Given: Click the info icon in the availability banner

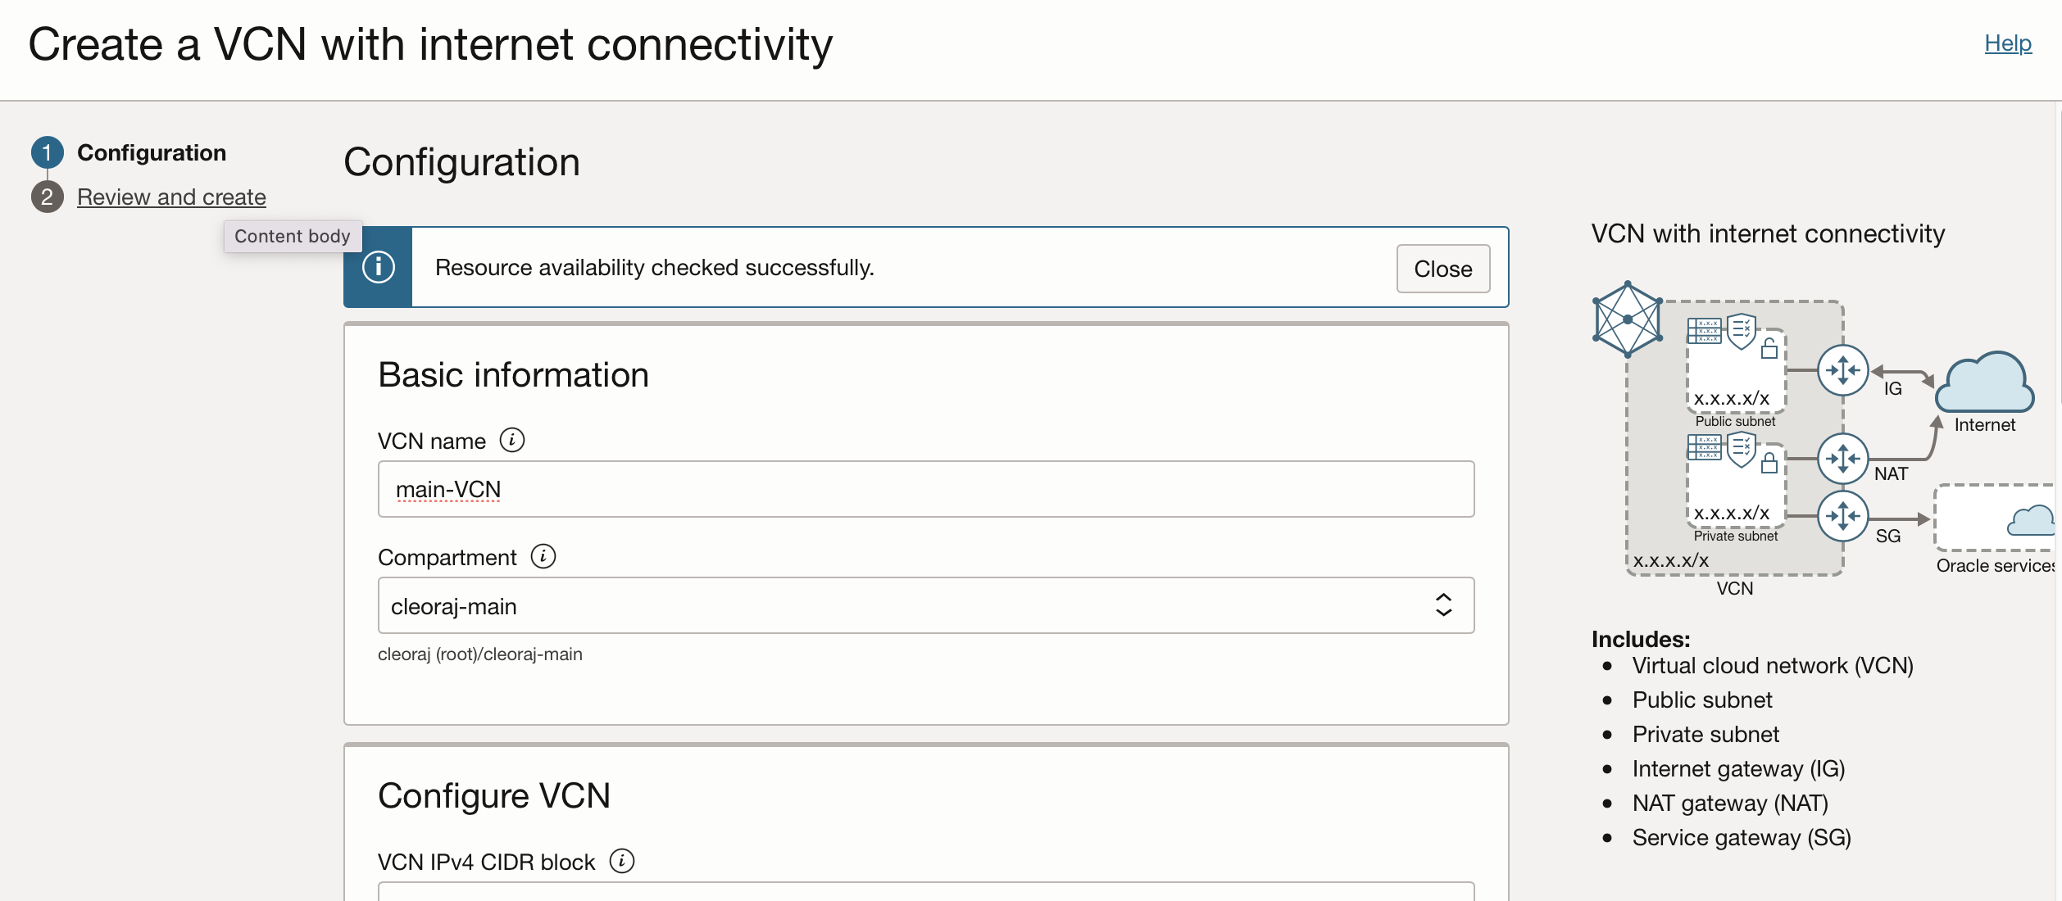Looking at the screenshot, I should pyautogui.click(x=379, y=267).
